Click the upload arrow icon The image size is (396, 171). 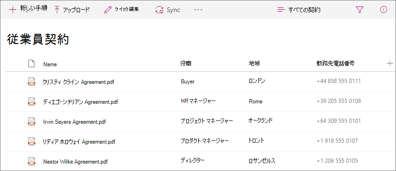click(x=57, y=10)
